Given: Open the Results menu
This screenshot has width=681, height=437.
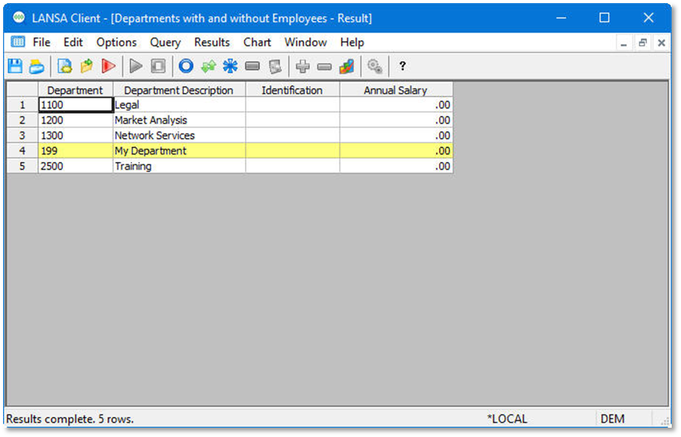Looking at the screenshot, I should 212,42.
